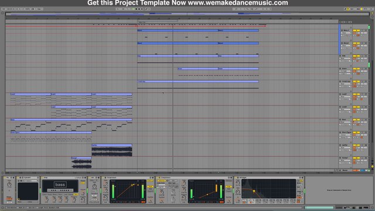Open the 'Audio From' dropdown on the second Compressor
This screenshot has height=211, width=375.
pyautogui.click(x=162, y=185)
